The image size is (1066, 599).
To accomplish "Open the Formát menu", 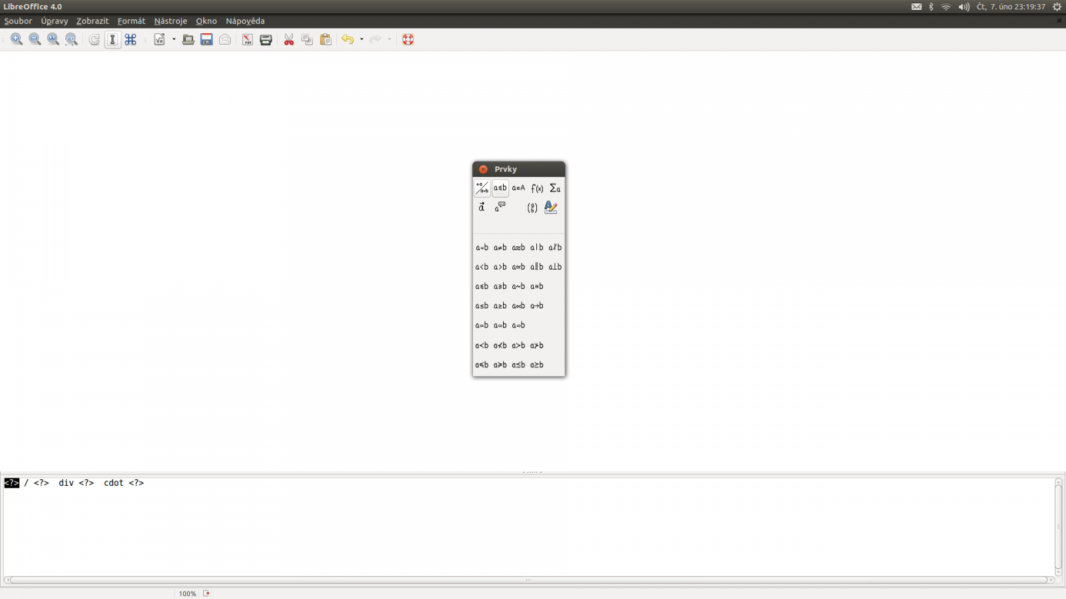I will click(131, 21).
